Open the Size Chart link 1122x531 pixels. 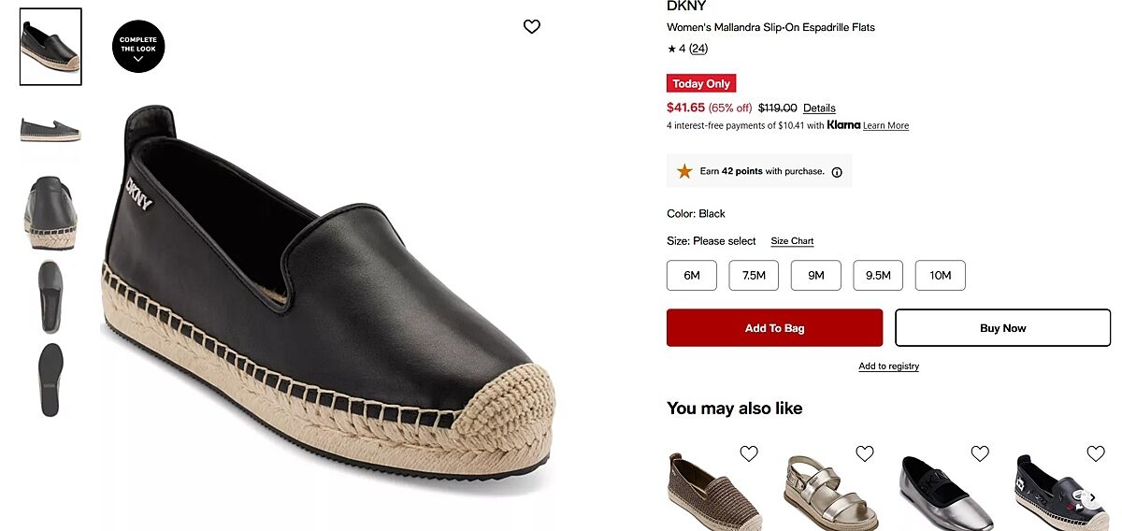pos(792,241)
